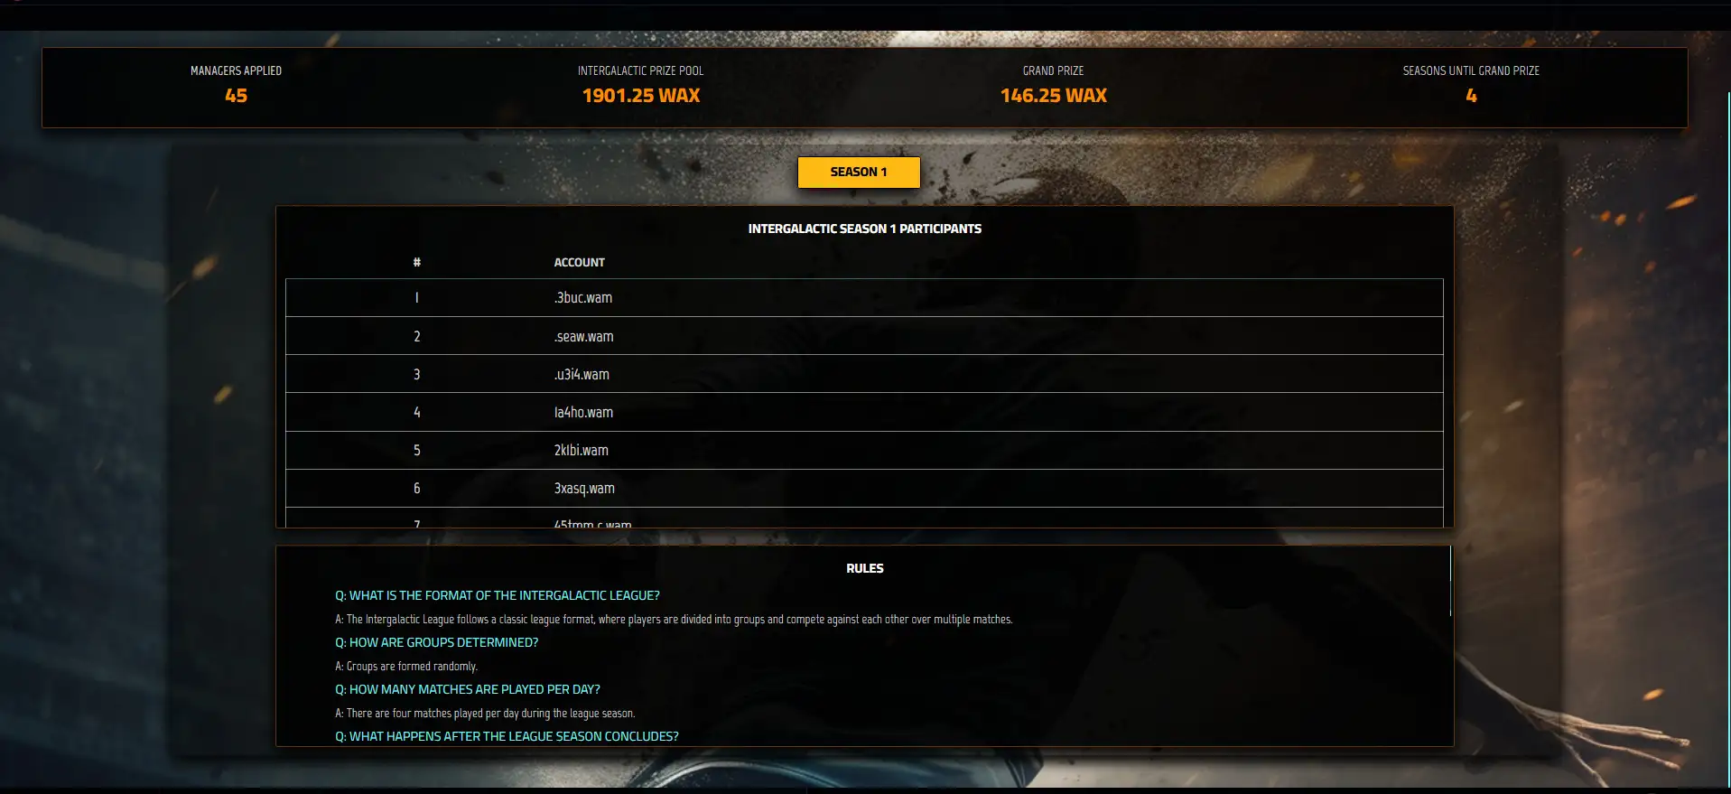Viewport: 1731px width, 794px height.
Task: Click the league format question in Rules
Action: coord(497,596)
